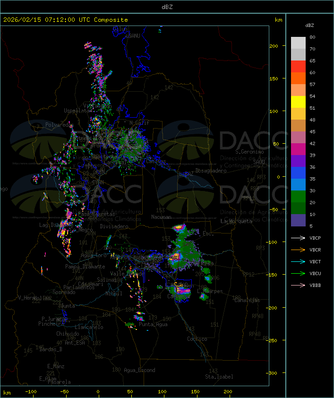334x398 pixels.
Task: Pick the dark orange 57–60 dBZ swatch
Action: [298, 78]
